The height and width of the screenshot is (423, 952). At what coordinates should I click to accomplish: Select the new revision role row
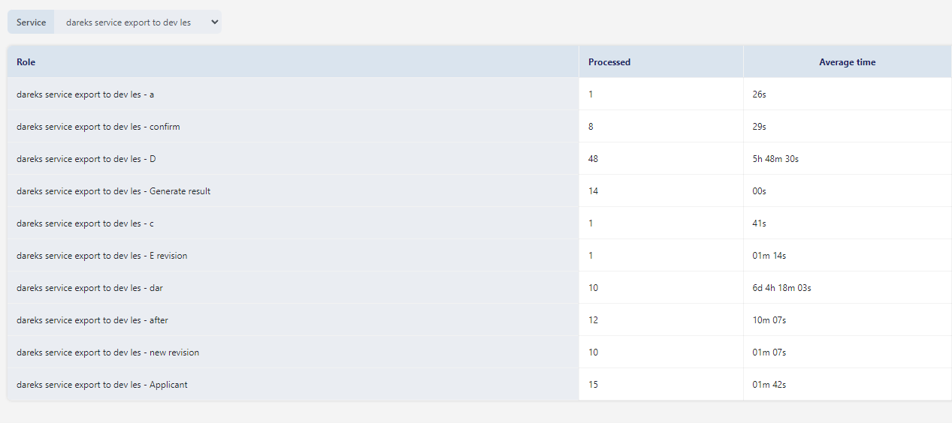point(479,352)
